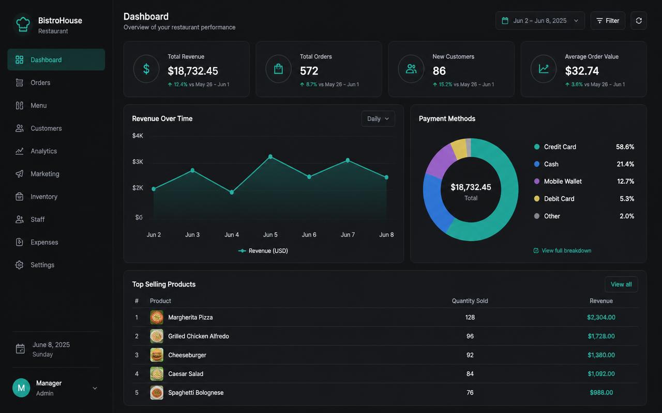This screenshot has width=662, height=413.
Task: Click the shopping bag icon on Total Orders
Action: [x=279, y=69]
